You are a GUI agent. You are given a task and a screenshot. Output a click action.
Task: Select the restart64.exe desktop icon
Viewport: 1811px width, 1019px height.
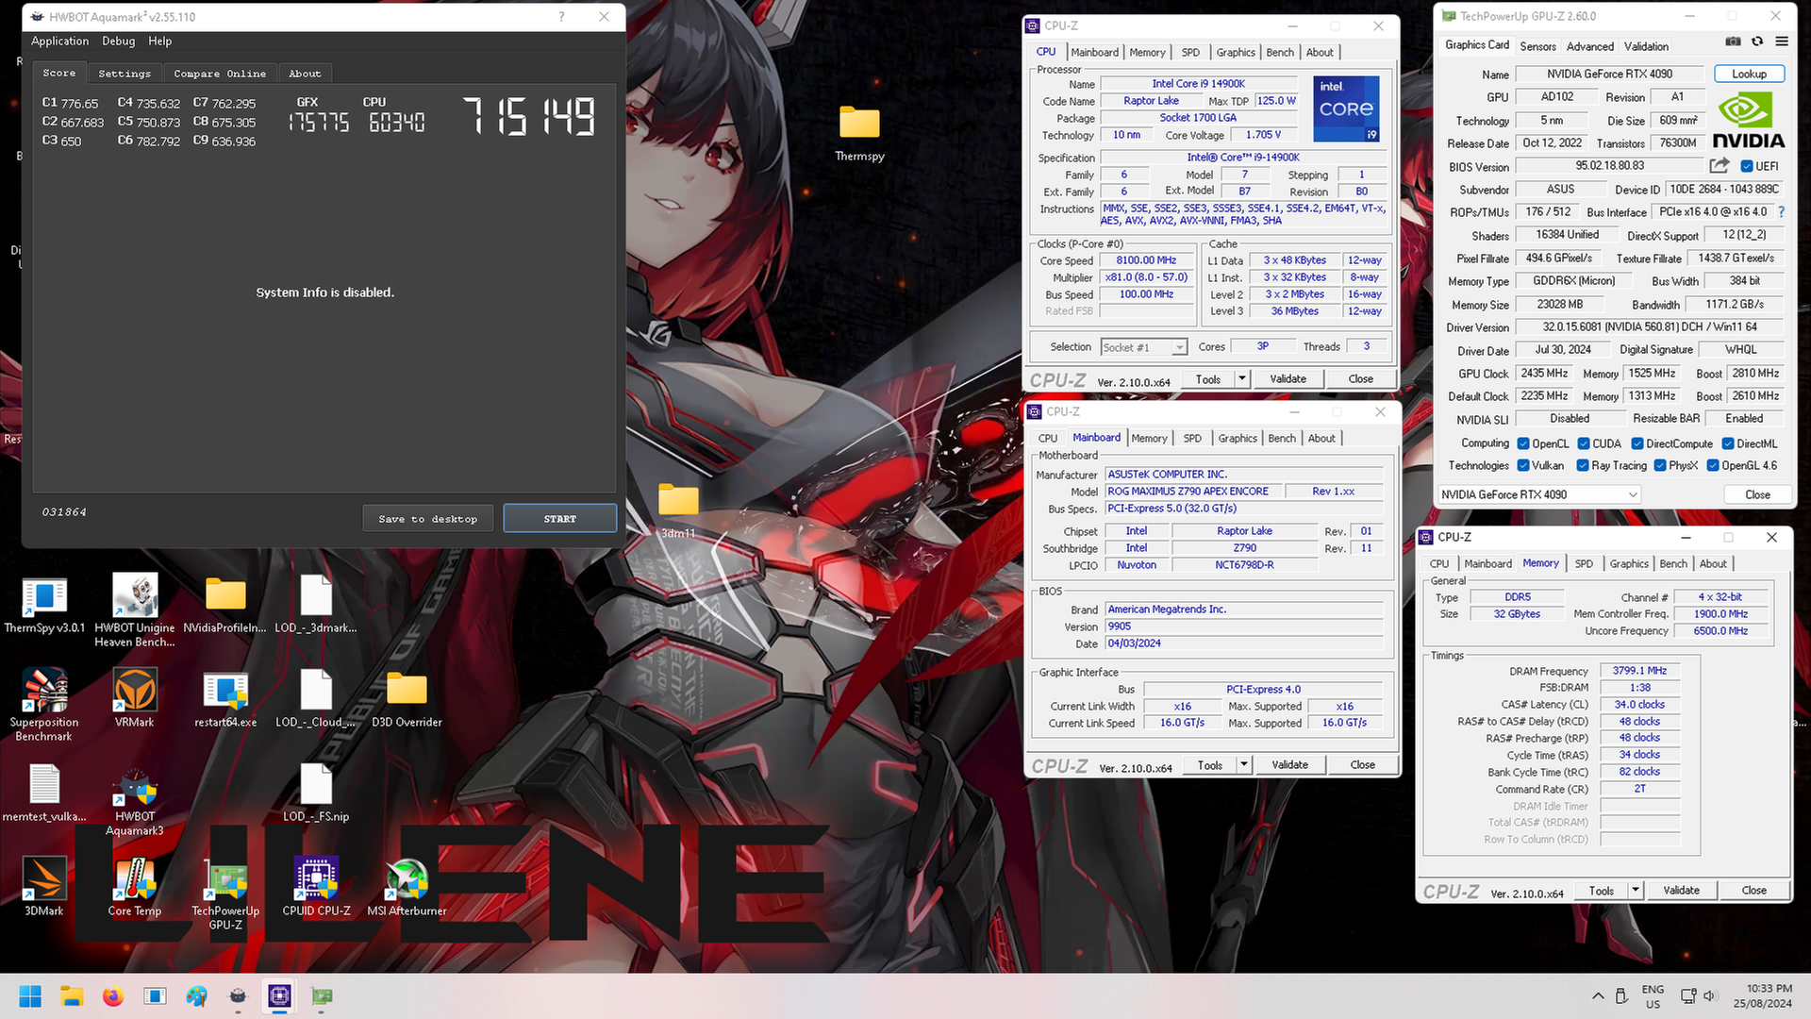(x=225, y=698)
